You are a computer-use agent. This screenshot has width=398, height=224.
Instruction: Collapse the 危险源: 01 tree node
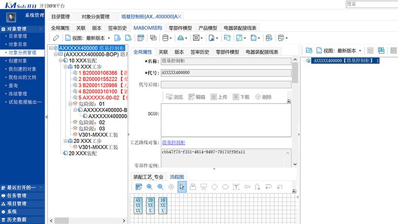(70, 104)
